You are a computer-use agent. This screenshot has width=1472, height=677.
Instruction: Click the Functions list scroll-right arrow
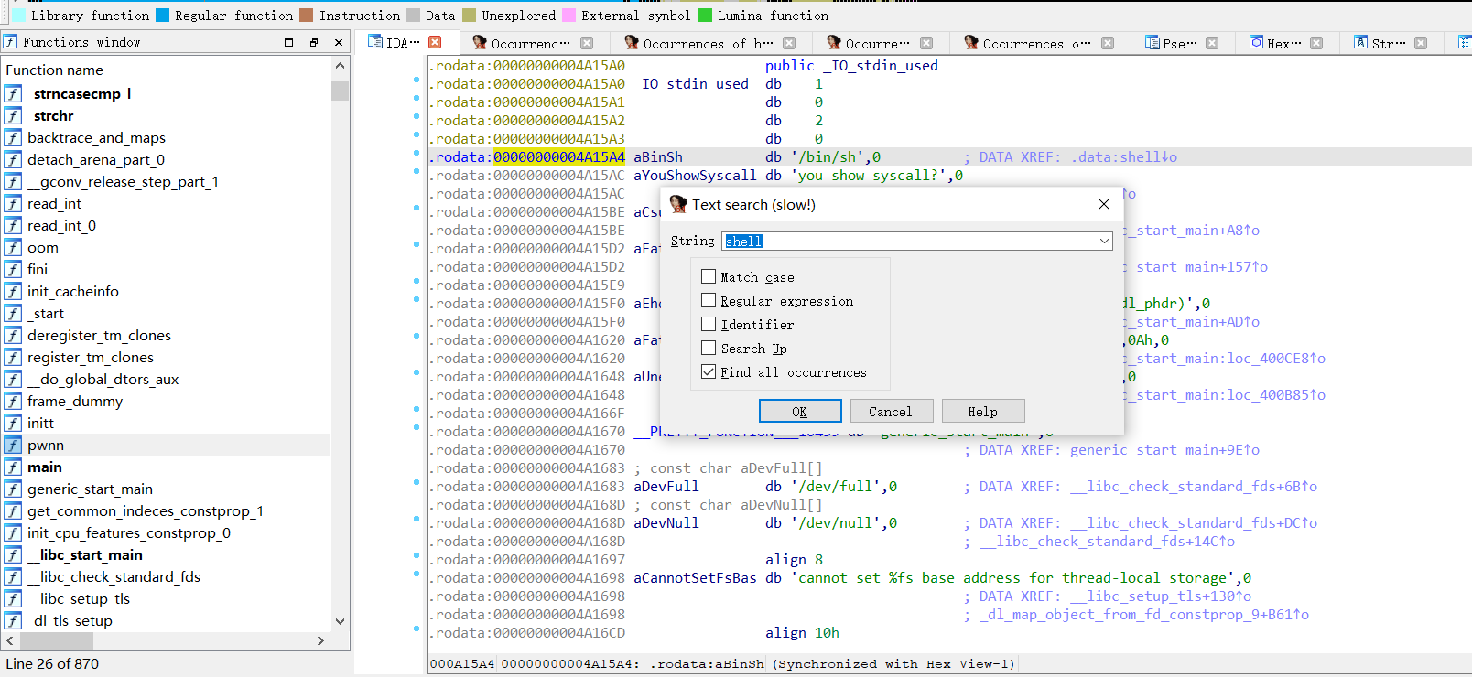coord(320,641)
